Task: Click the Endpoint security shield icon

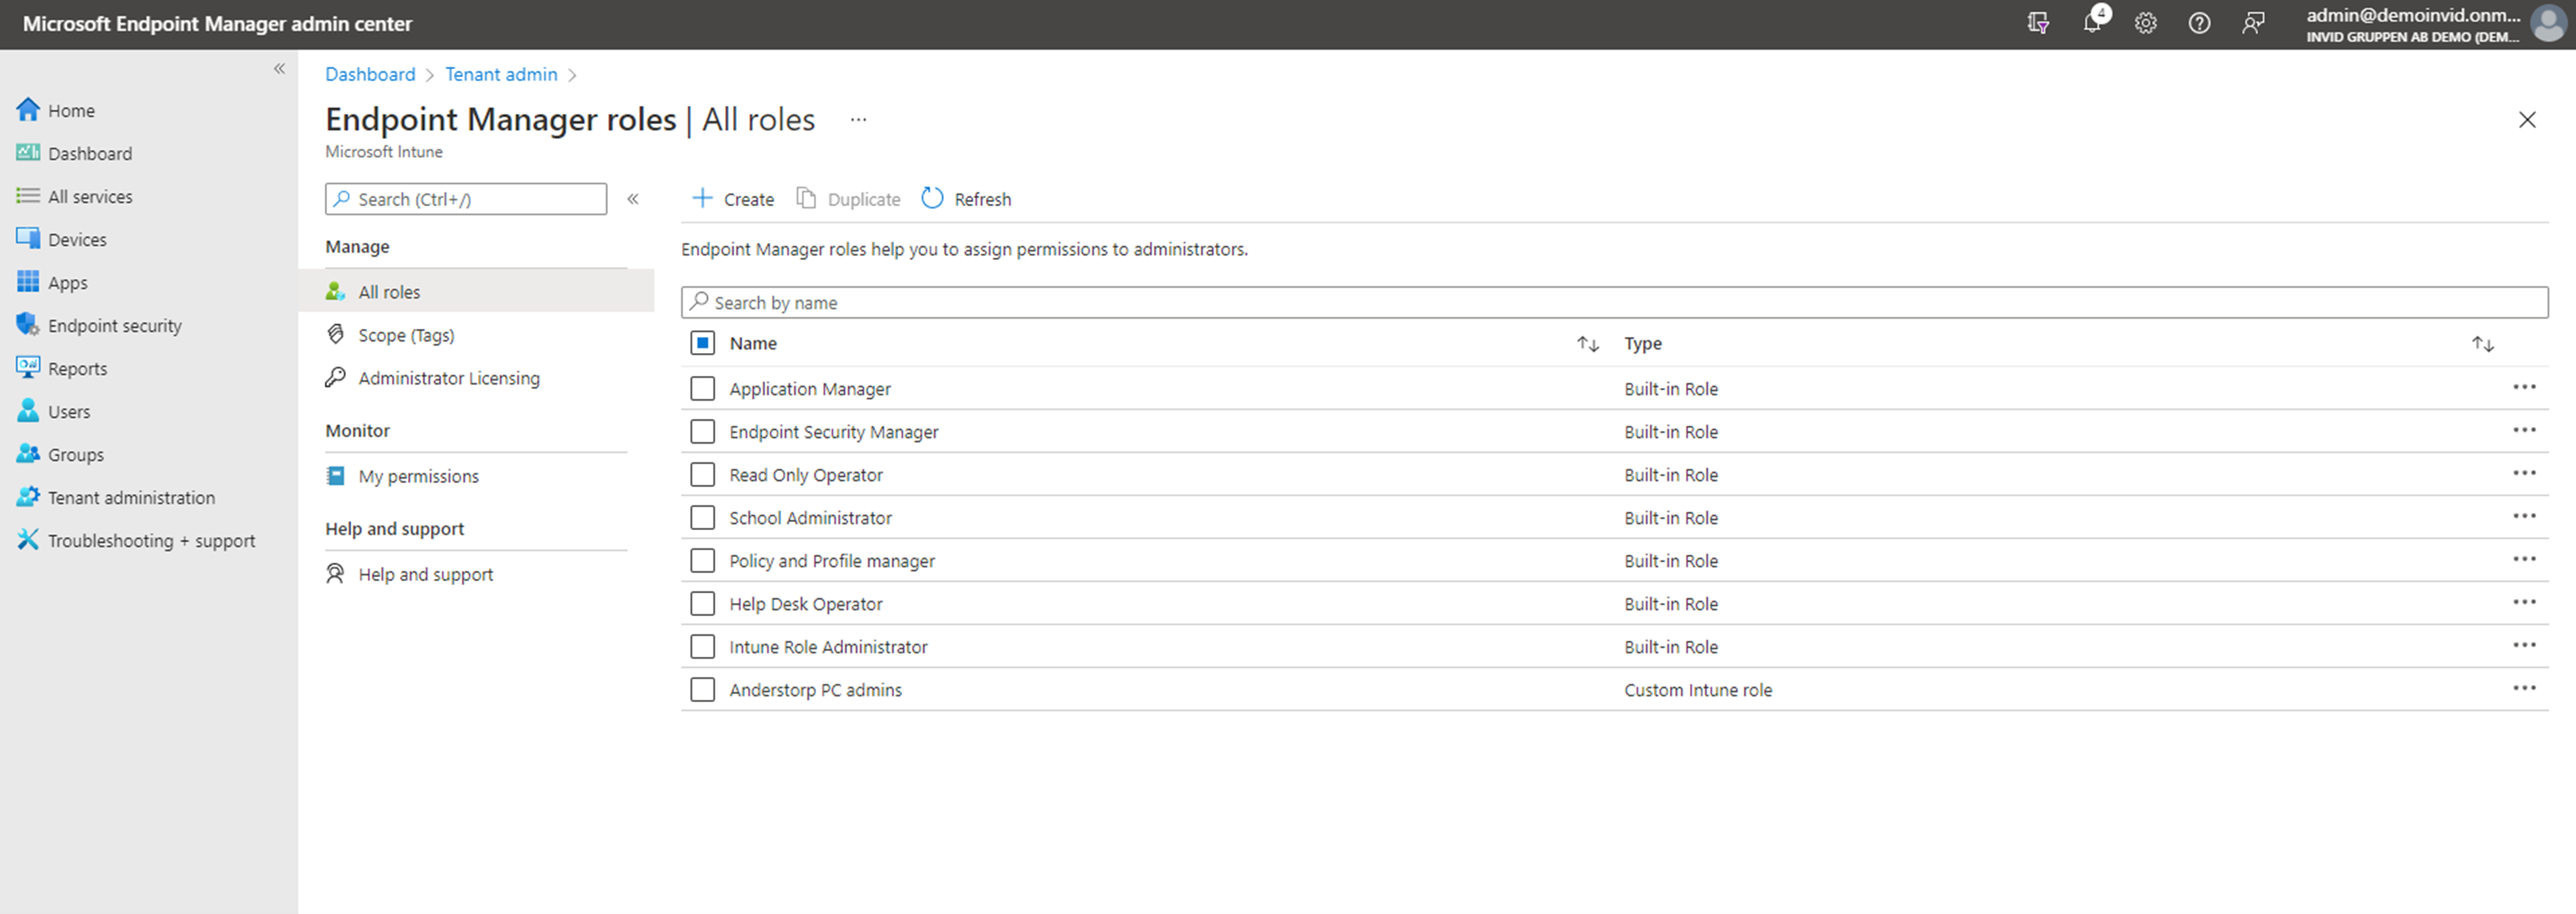Action: (x=28, y=325)
